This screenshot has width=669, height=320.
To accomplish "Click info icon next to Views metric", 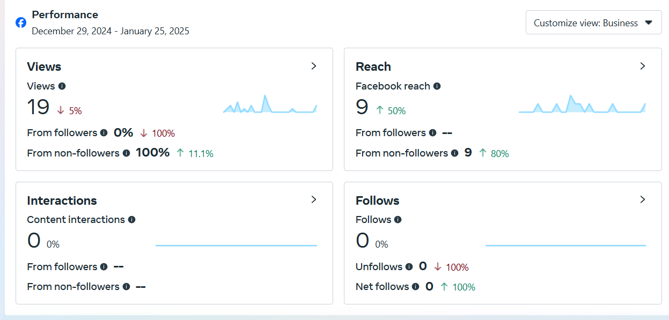I will click(x=62, y=86).
